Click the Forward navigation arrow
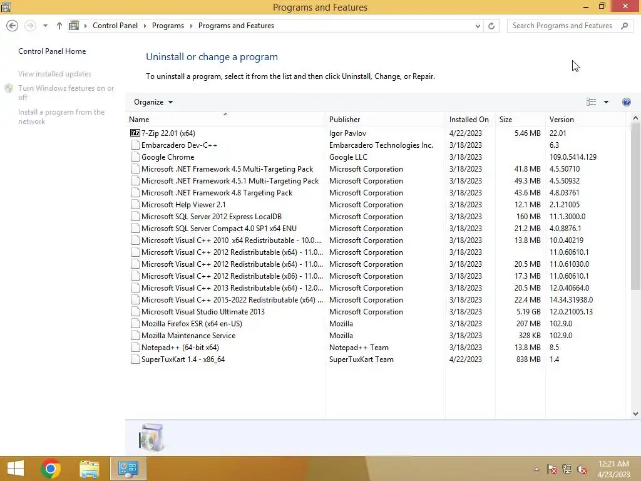This screenshot has width=641, height=481. 30,26
